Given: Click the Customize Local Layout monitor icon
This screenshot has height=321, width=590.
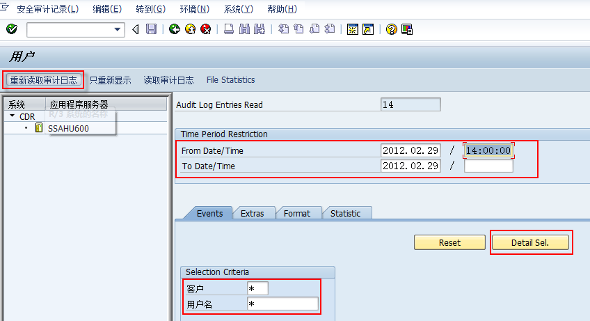Looking at the screenshot, I should pyautogui.click(x=407, y=29).
